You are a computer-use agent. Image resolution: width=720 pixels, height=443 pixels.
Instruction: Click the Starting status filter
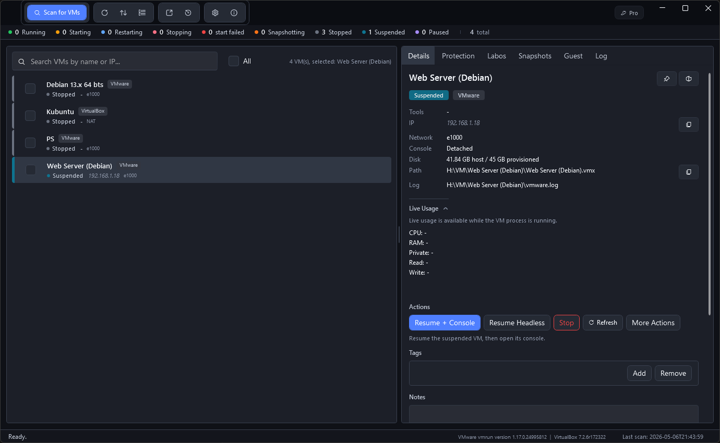tap(73, 32)
